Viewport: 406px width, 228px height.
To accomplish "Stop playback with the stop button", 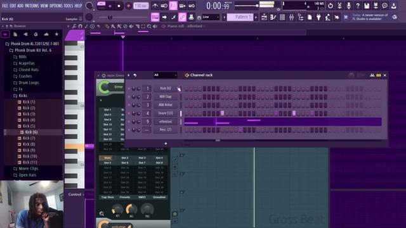I will click(x=119, y=6).
